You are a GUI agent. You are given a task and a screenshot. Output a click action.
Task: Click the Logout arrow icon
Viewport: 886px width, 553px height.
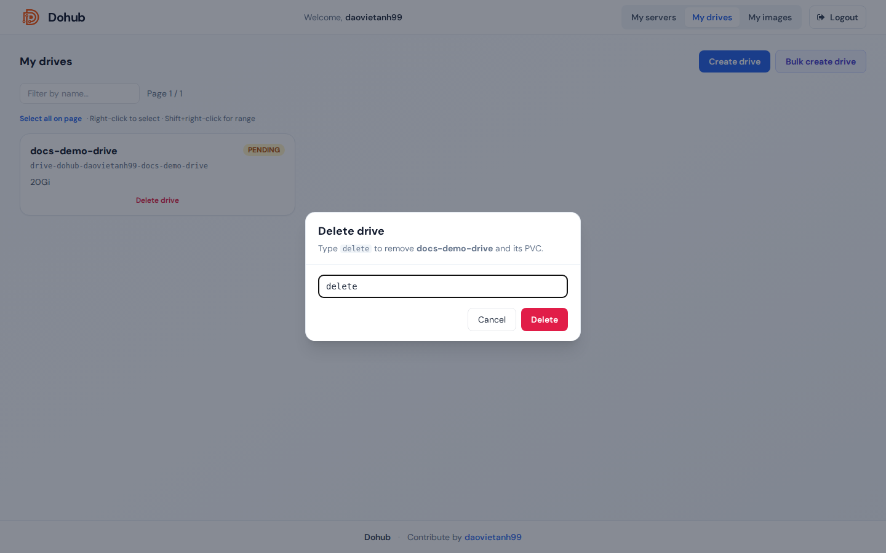(x=821, y=17)
